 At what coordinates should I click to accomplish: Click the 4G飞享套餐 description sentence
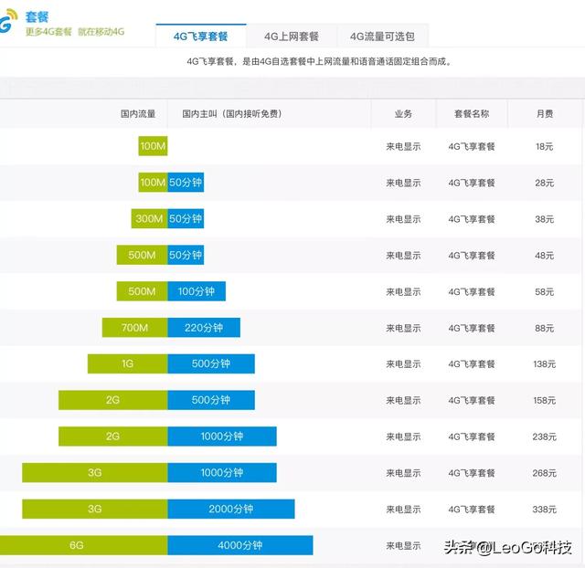coord(319,61)
